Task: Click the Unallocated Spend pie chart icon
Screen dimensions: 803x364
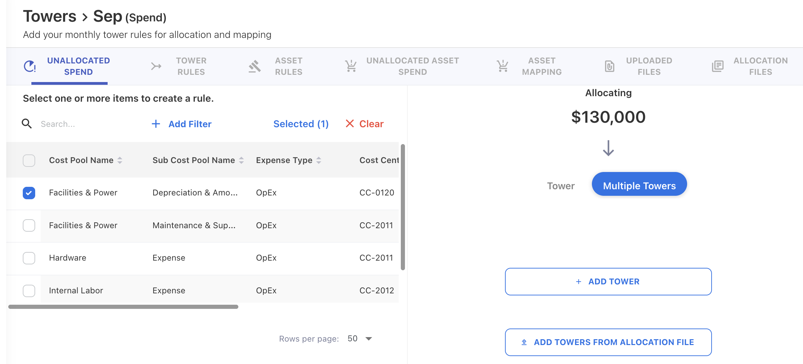Action: pyautogui.click(x=30, y=66)
